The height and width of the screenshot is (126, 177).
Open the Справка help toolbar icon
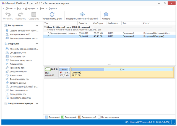(106, 14)
